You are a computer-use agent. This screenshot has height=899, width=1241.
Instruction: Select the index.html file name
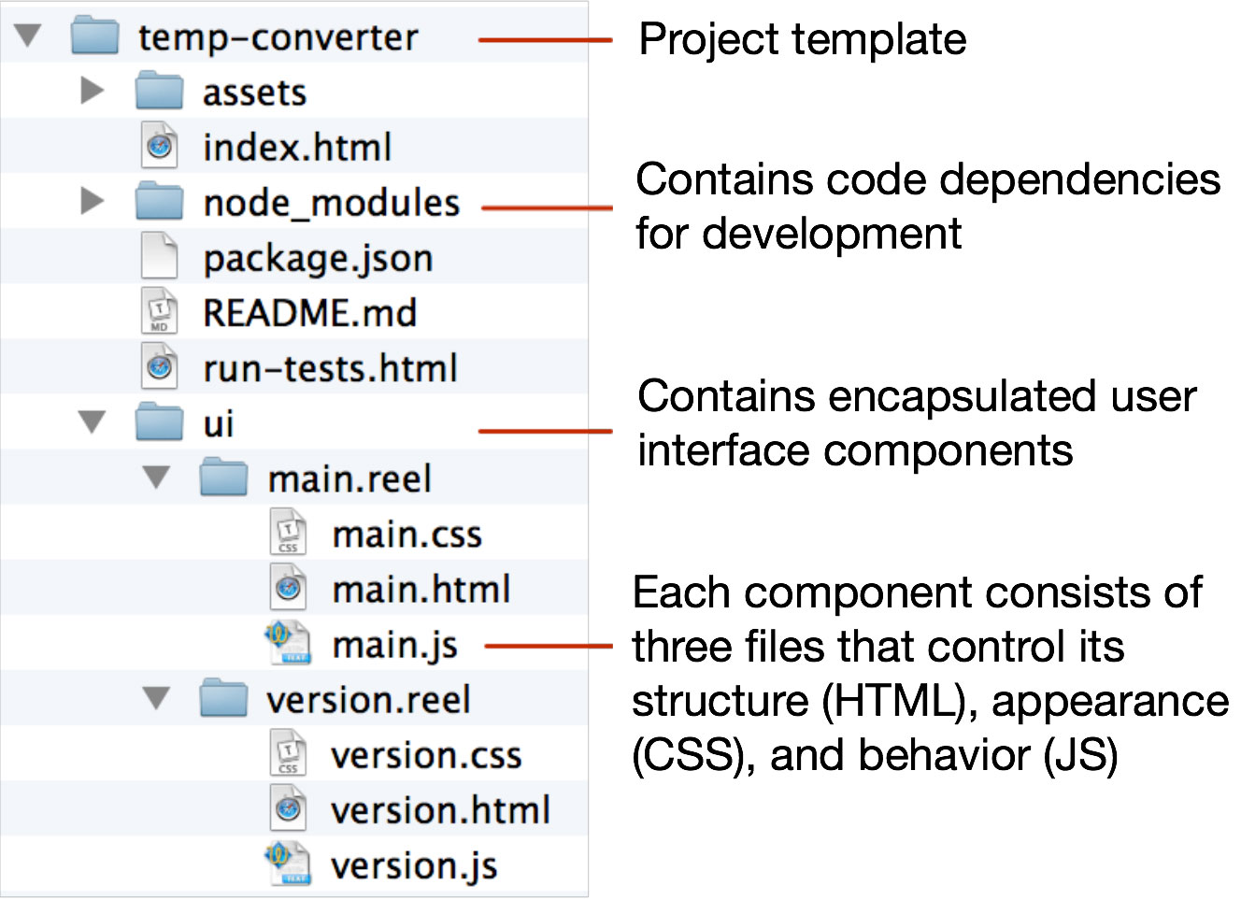click(x=297, y=147)
